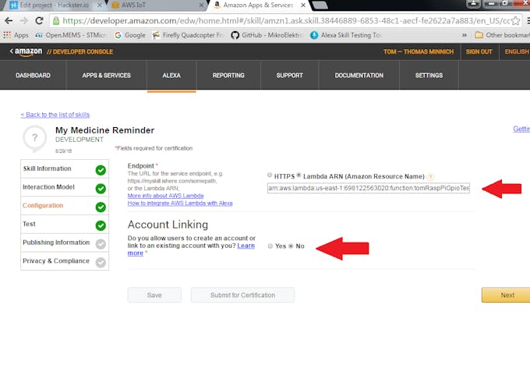
Task: Open the Other bookmarks folder
Action: tap(502, 35)
